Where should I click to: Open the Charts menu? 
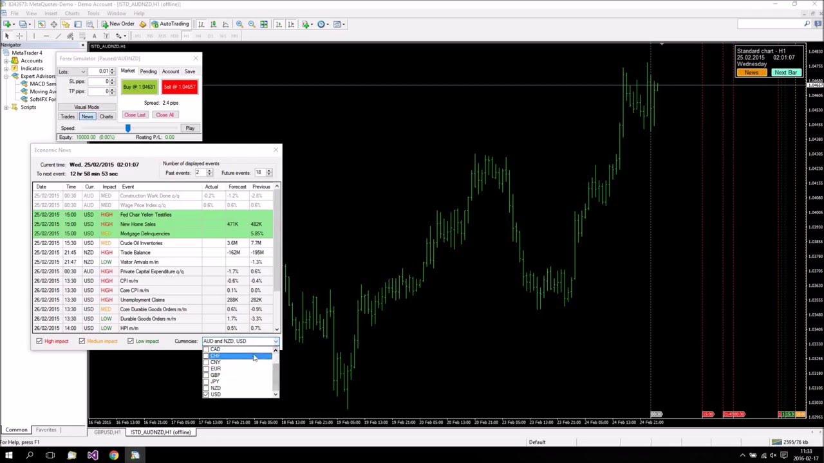[x=72, y=14]
